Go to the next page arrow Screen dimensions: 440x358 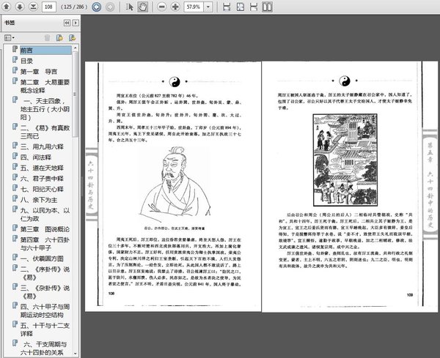pos(20,7)
